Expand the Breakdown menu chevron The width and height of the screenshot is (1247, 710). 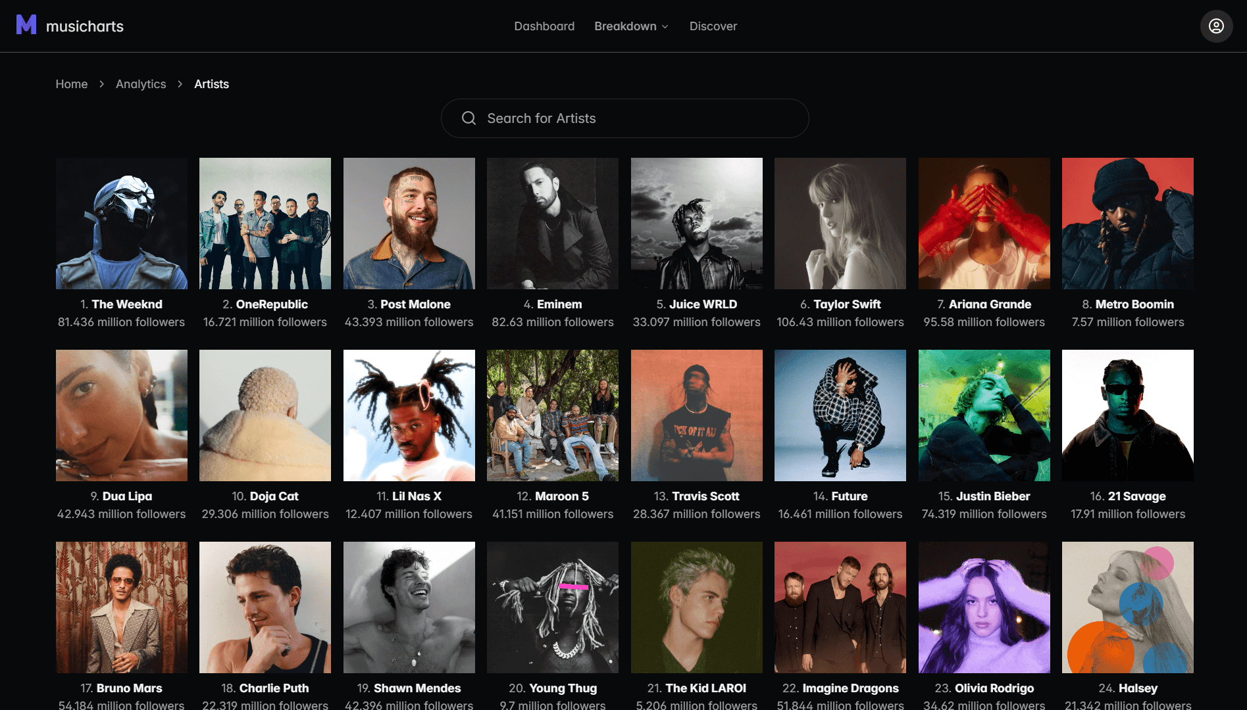click(x=665, y=26)
